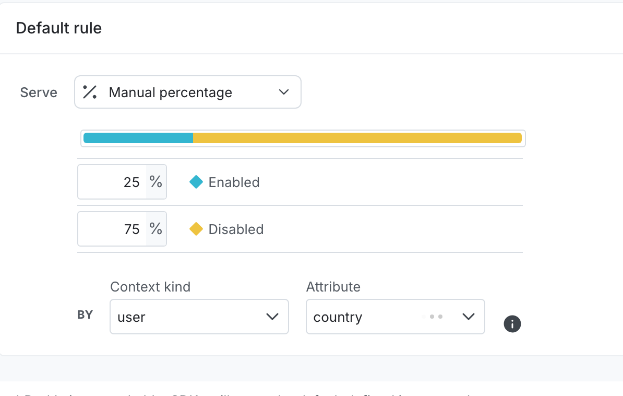This screenshot has width=623, height=396.
Task: Open the Context kind dropdown showing user
Action: click(199, 317)
